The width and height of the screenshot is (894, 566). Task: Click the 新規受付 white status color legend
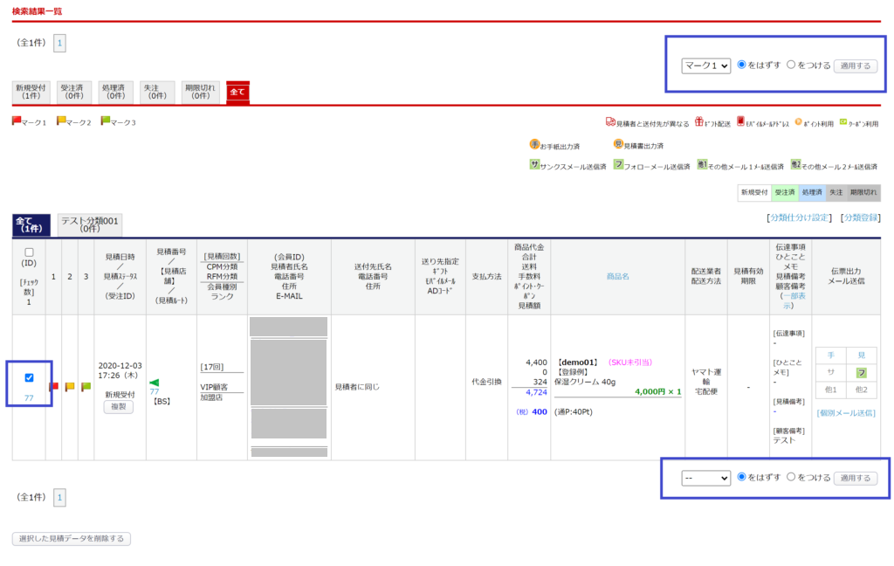coord(754,192)
